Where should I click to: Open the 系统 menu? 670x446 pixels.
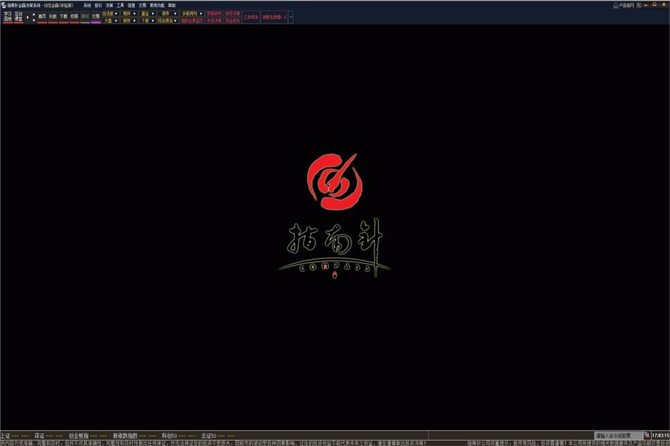[x=87, y=5]
